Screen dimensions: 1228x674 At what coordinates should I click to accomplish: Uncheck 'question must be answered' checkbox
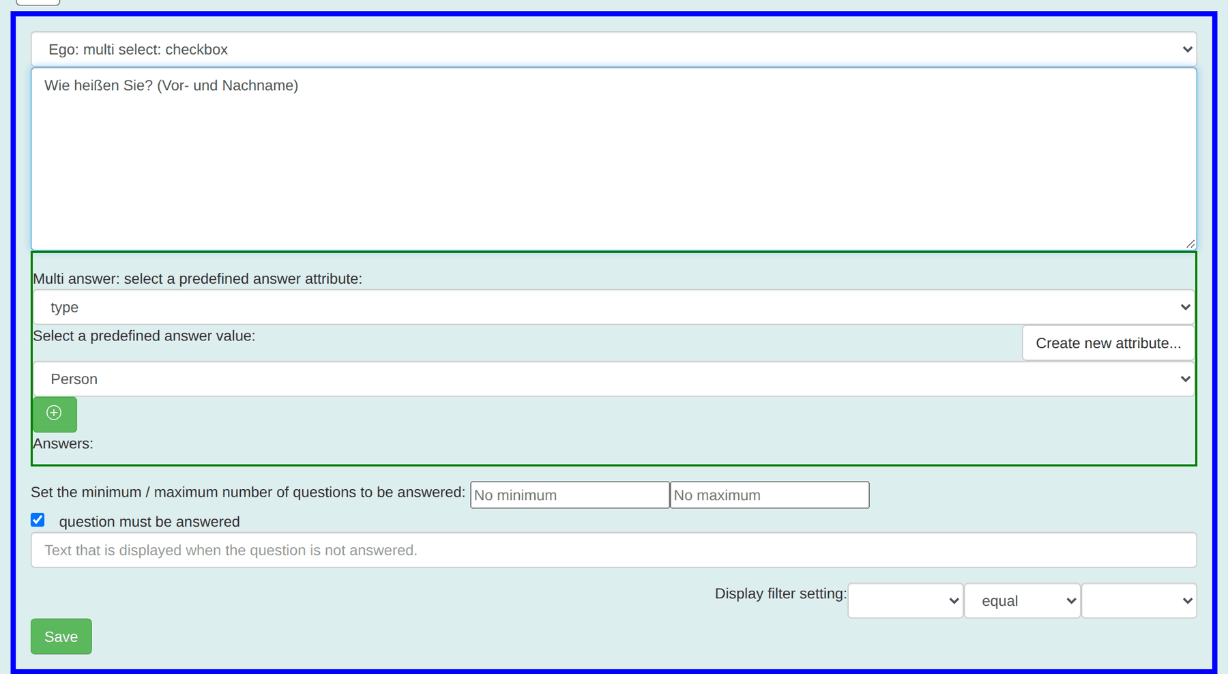click(x=38, y=521)
